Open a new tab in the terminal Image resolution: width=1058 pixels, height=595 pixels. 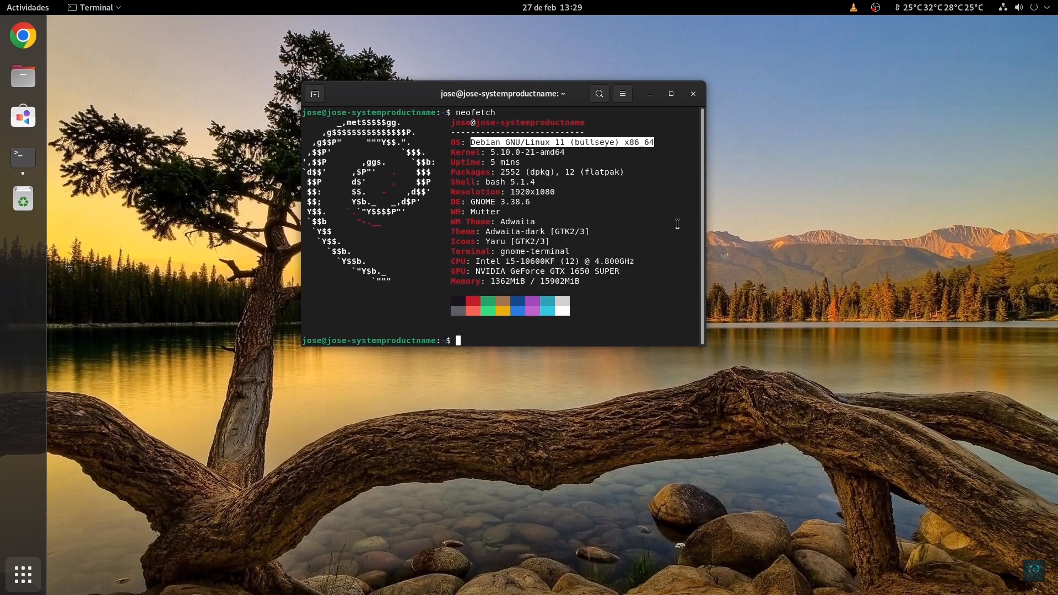click(315, 94)
